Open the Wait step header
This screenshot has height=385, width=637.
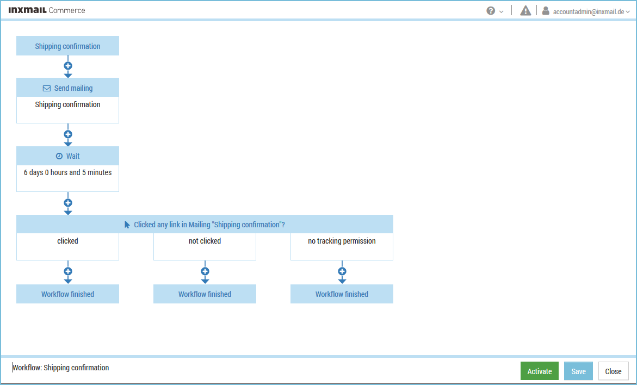(x=68, y=156)
